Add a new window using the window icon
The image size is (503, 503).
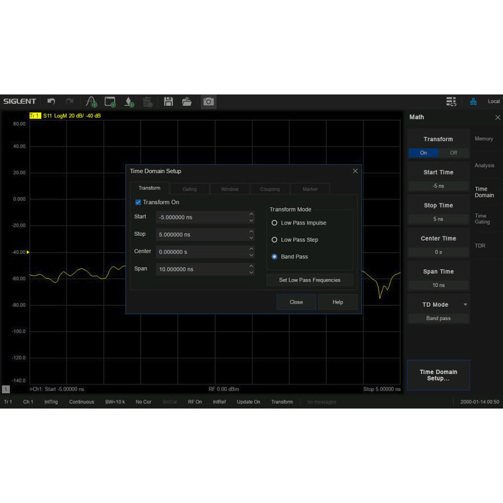tap(110, 102)
